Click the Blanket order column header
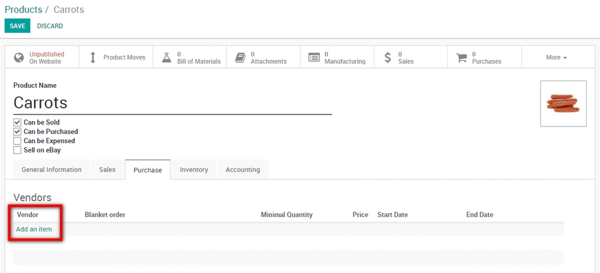Screen dimensions: 600x273 [105, 214]
